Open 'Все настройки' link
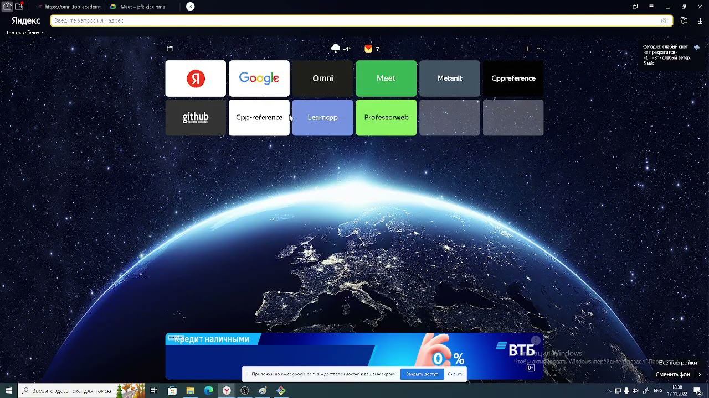 [678, 363]
